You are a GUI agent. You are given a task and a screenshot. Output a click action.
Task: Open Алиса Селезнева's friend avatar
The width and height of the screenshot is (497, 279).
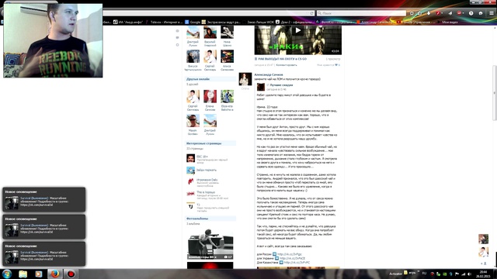(227, 57)
